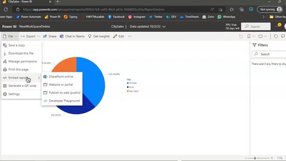Click the Share button
Screen dimensions: 286x161
50,36
